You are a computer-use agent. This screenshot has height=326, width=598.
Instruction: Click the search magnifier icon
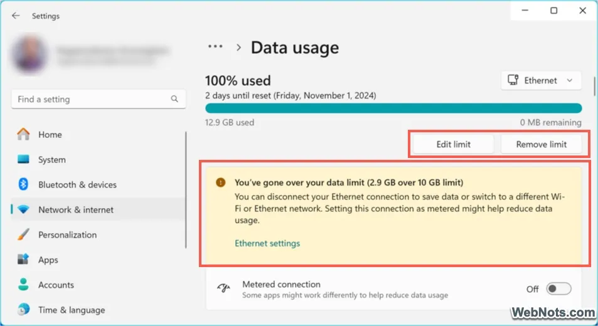pos(174,99)
